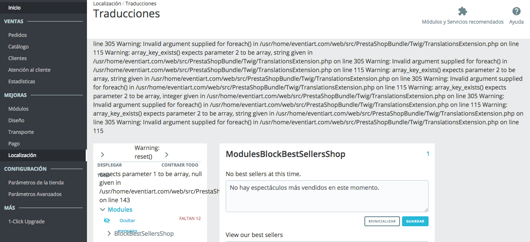Click the 1-Click Upgrade sidebar link

26,222
